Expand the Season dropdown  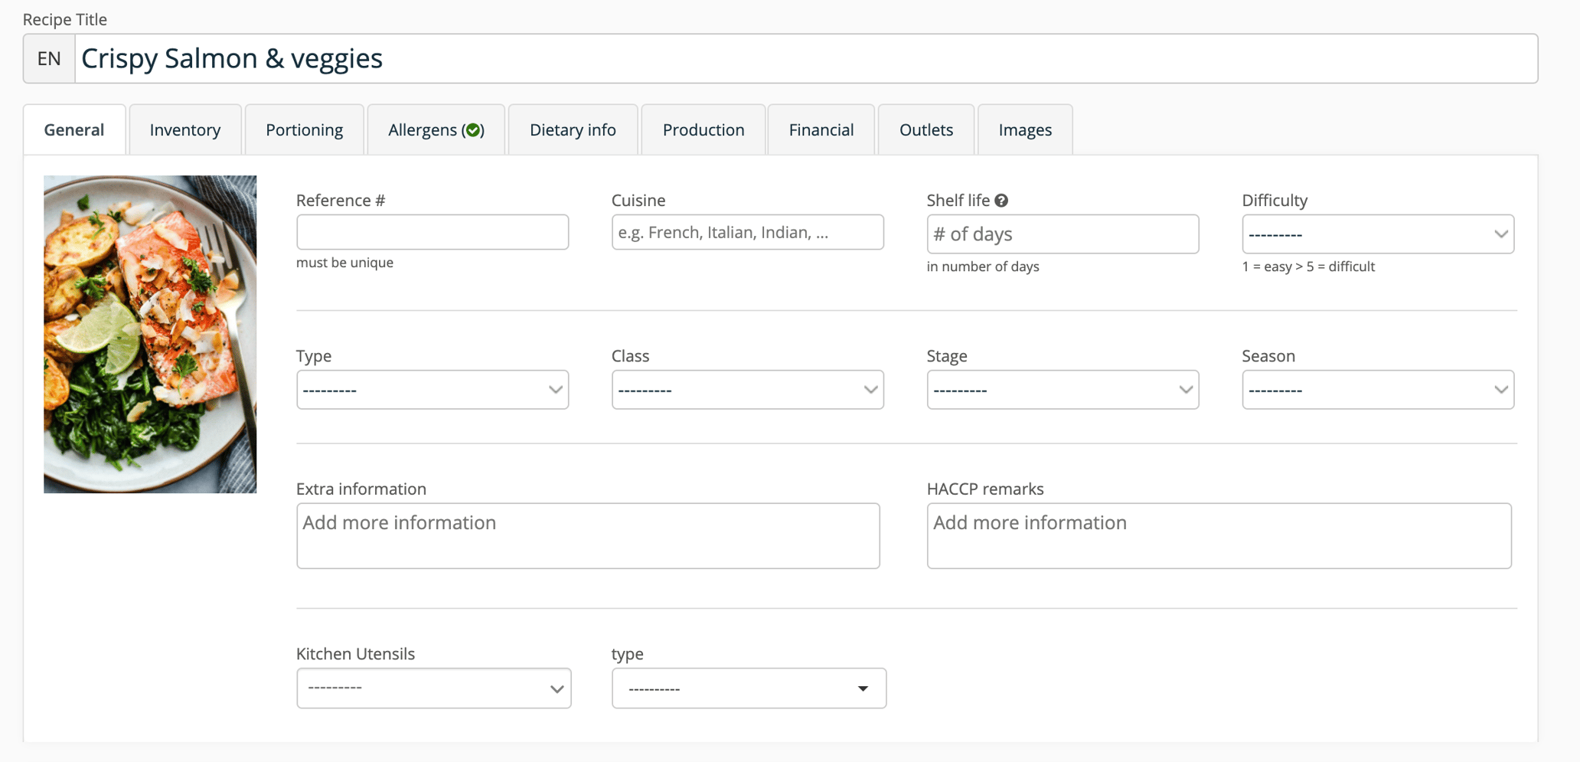pos(1377,390)
